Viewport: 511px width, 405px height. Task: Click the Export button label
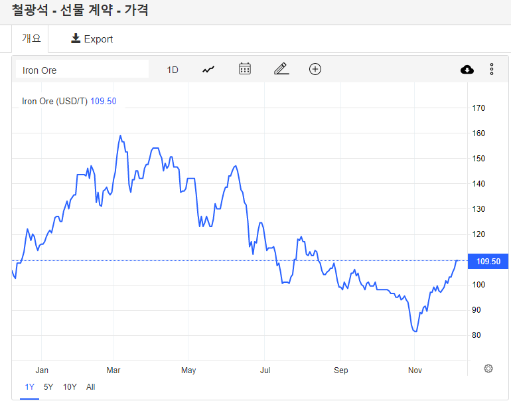point(98,39)
